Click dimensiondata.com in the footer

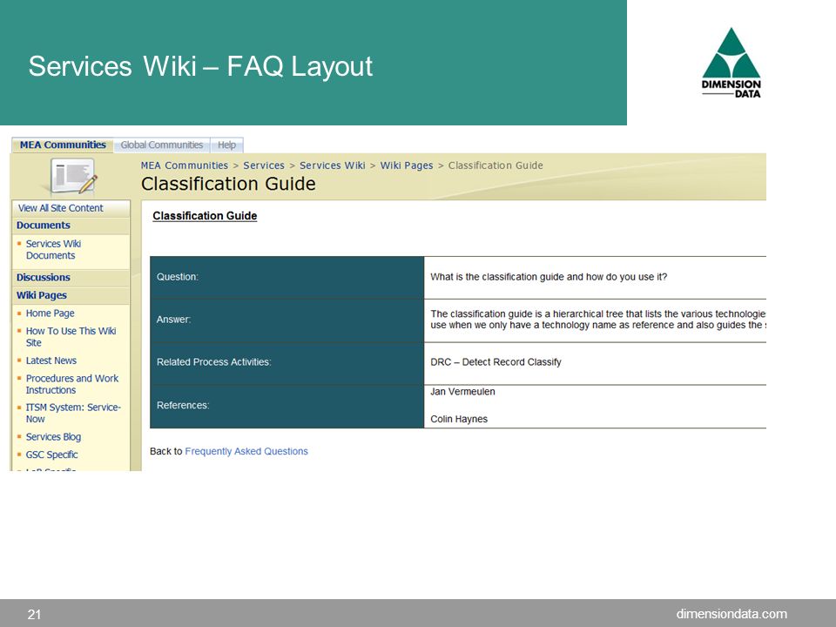click(x=731, y=614)
